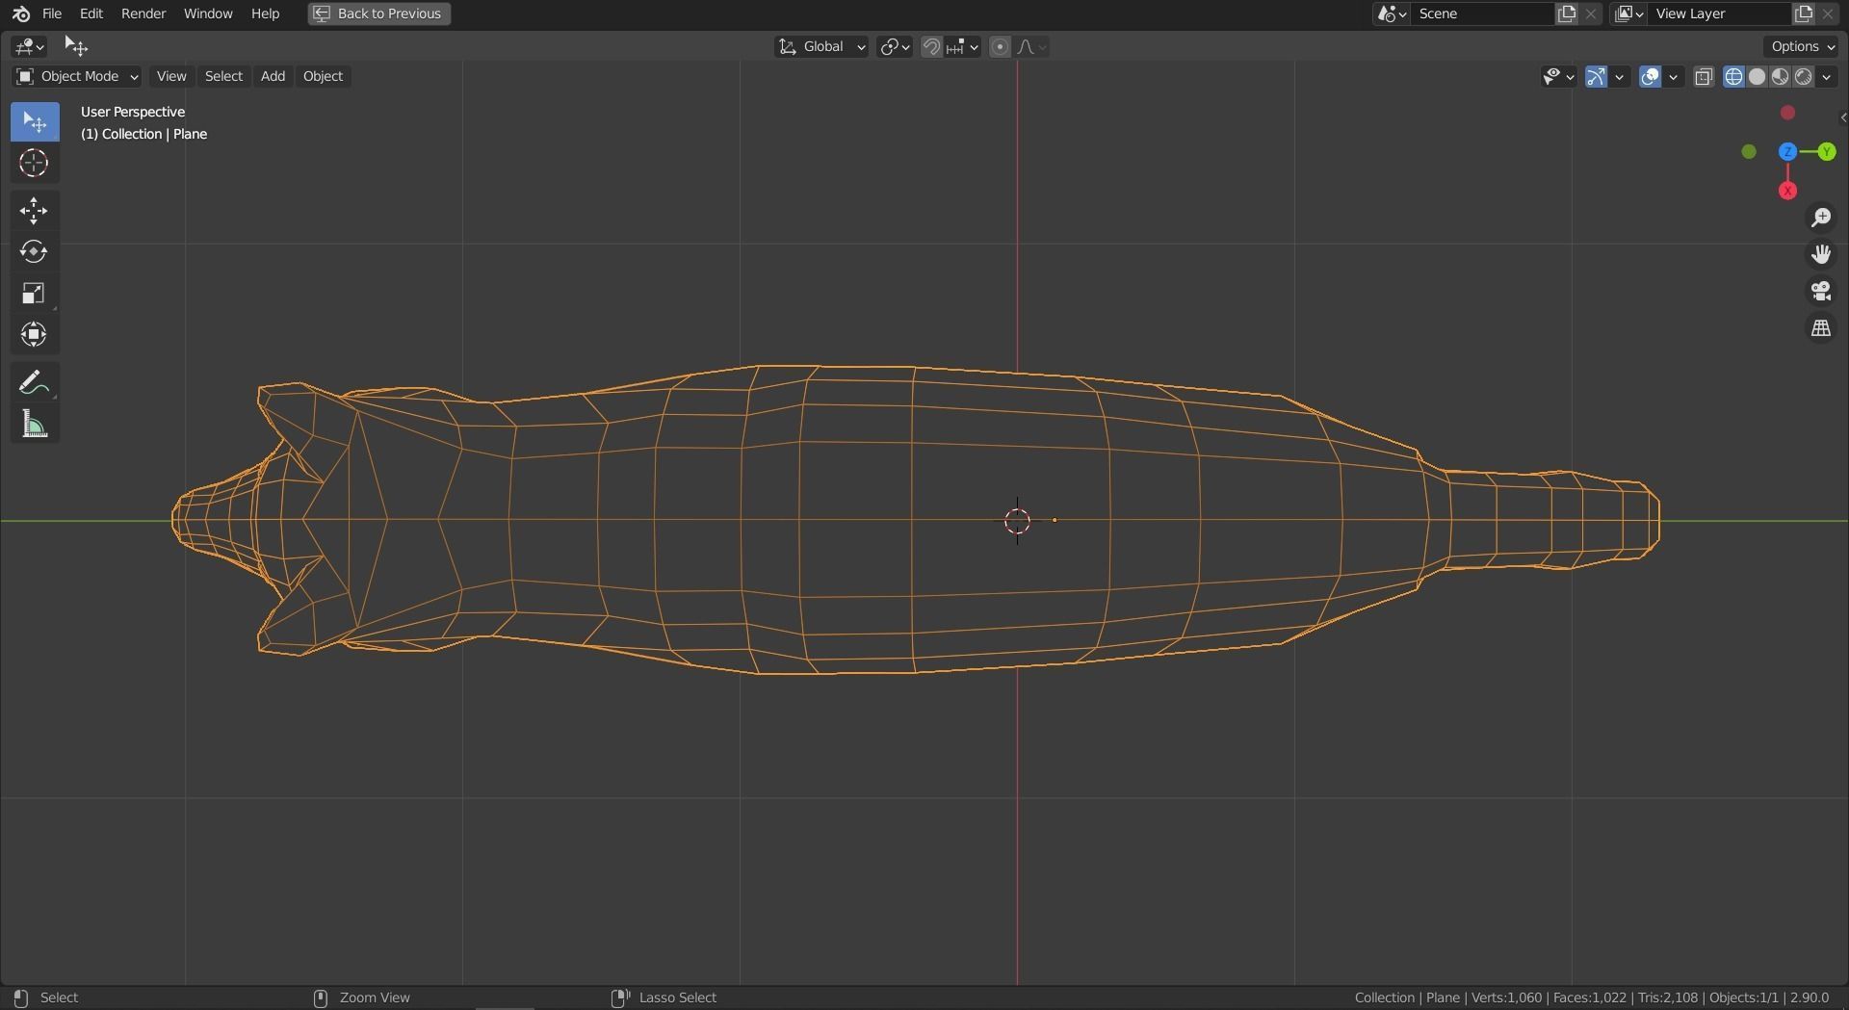Click the active tool cursor icon in header
Viewport: 1849px width, 1010px height.
75,46
